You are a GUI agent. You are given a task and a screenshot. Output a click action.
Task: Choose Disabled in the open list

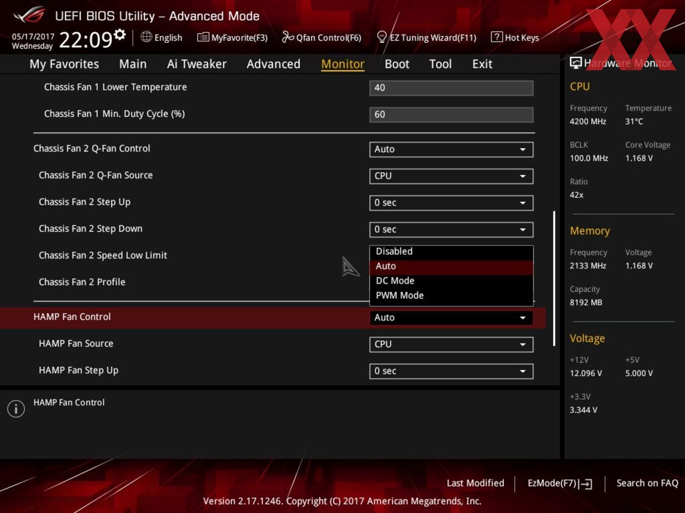(x=451, y=251)
